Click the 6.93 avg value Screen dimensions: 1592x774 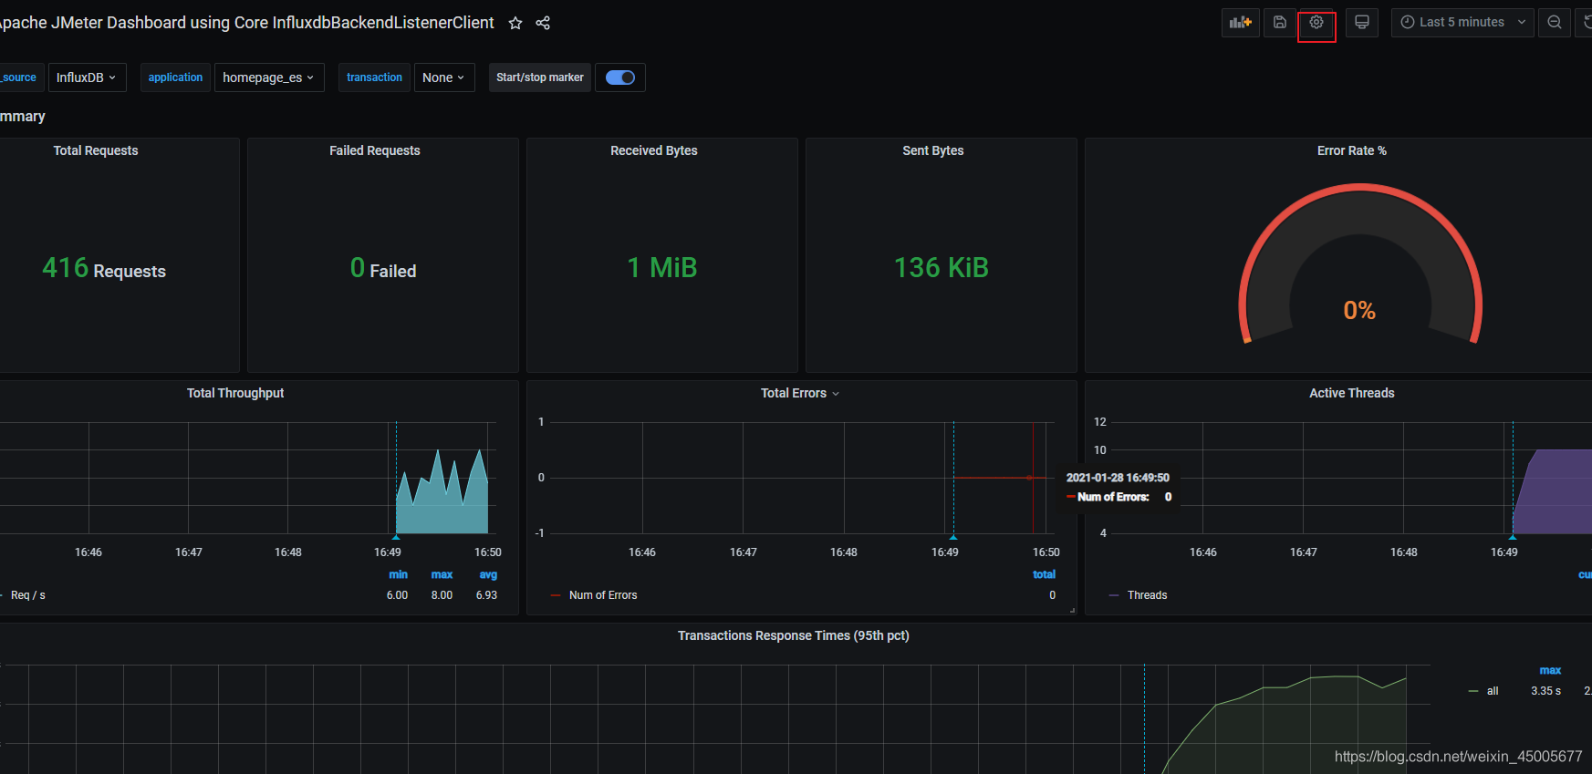click(486, 595)
